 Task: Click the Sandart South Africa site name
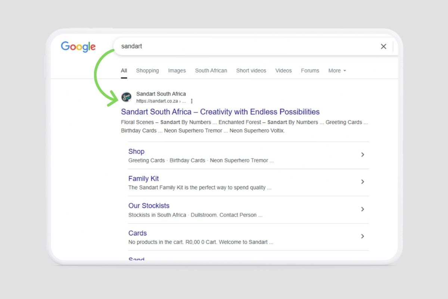(161, 94)
